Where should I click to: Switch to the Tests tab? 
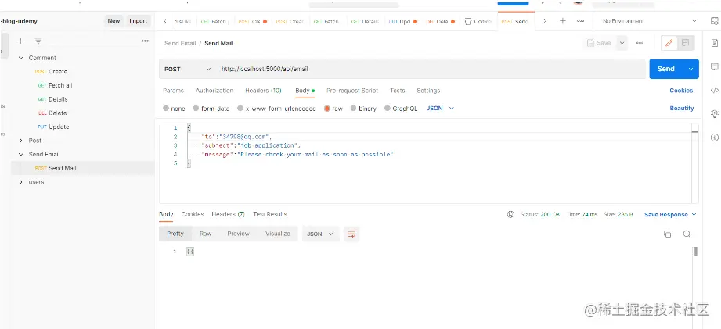(397, 91)
